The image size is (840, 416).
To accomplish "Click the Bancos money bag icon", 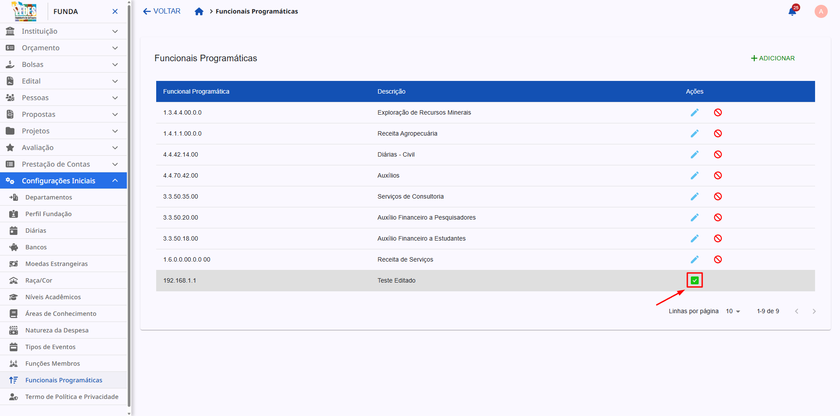I will click(13, 247).
